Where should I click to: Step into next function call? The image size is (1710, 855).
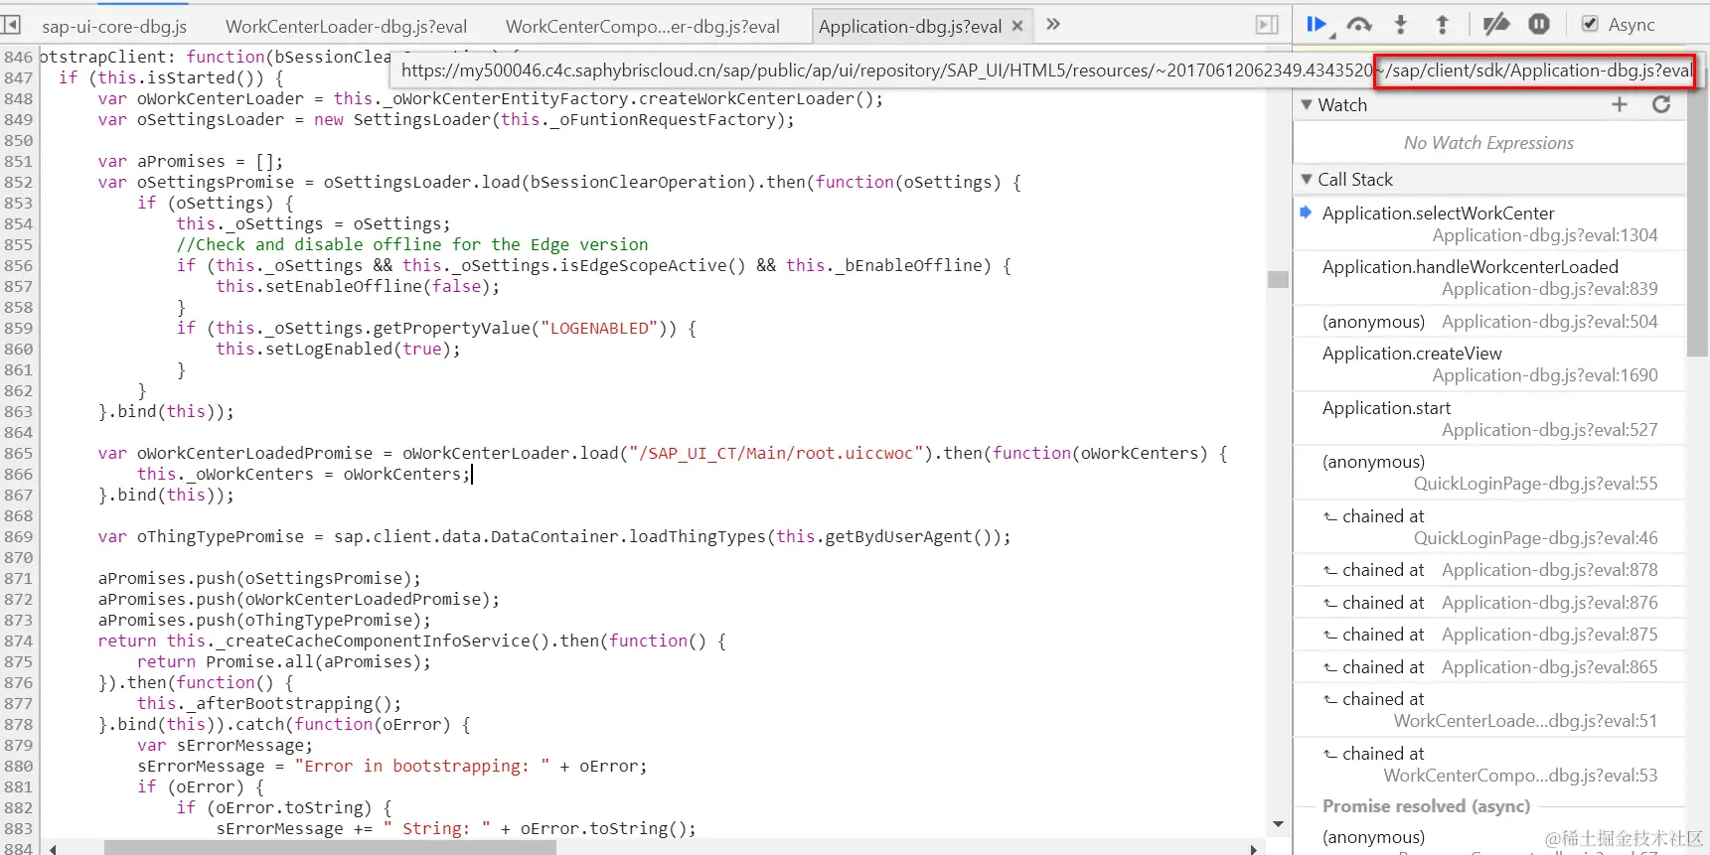(1401, 24)
